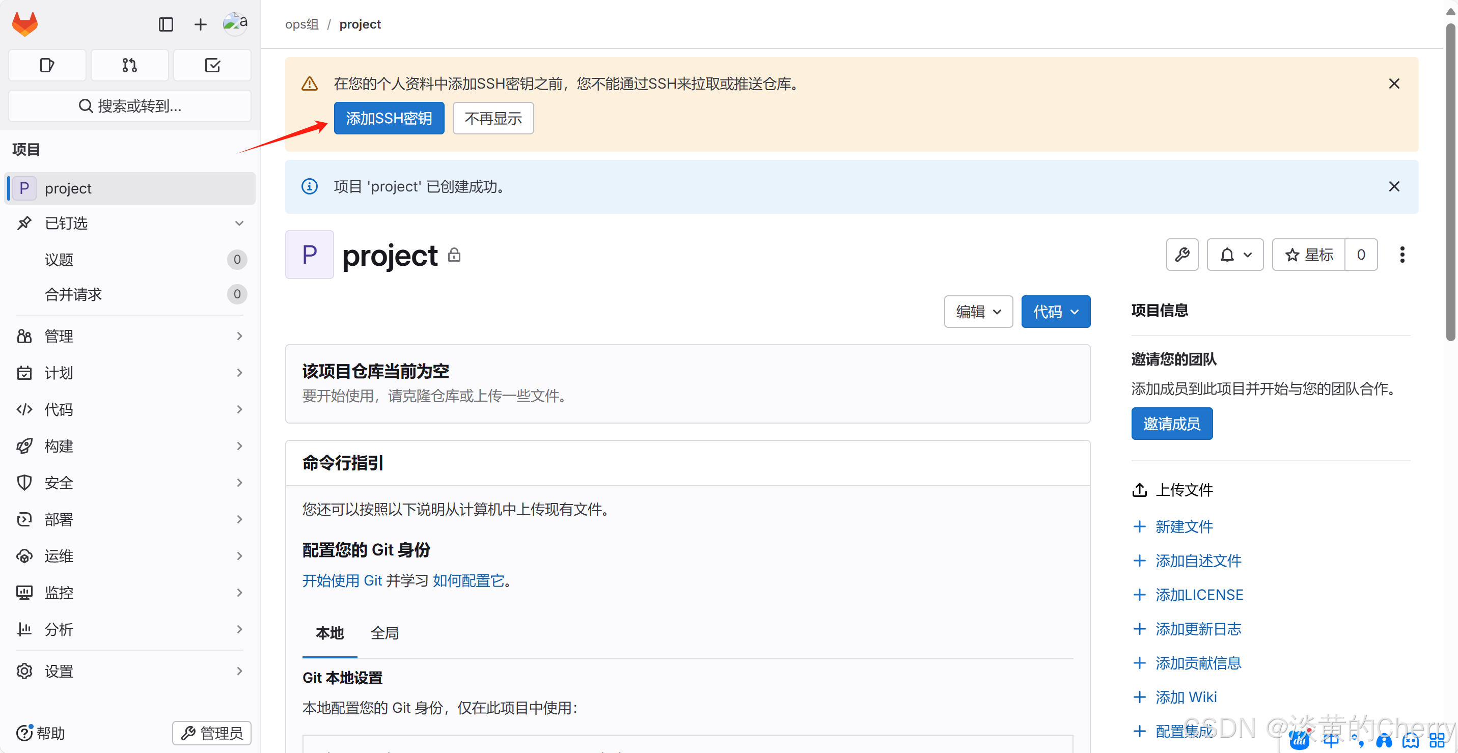The width and height of the screenshot is (1458, 753).
Task: Click the 添加LICENSE link
Action: pyautogui.click(x=1199, y=595)
